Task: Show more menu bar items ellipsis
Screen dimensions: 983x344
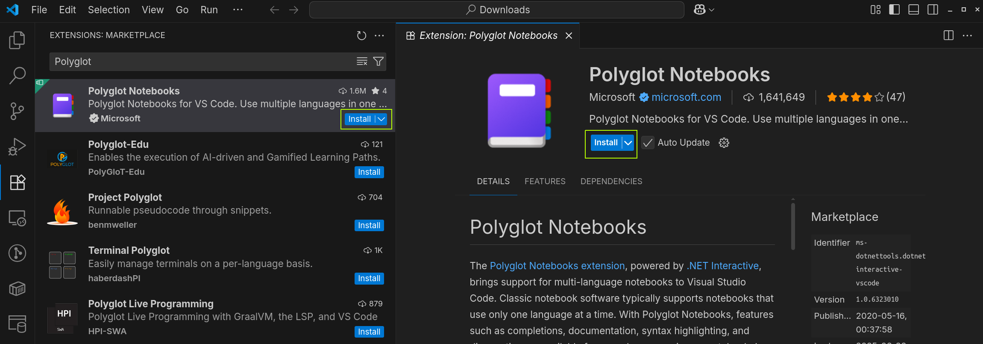Action: pos(238,10)
